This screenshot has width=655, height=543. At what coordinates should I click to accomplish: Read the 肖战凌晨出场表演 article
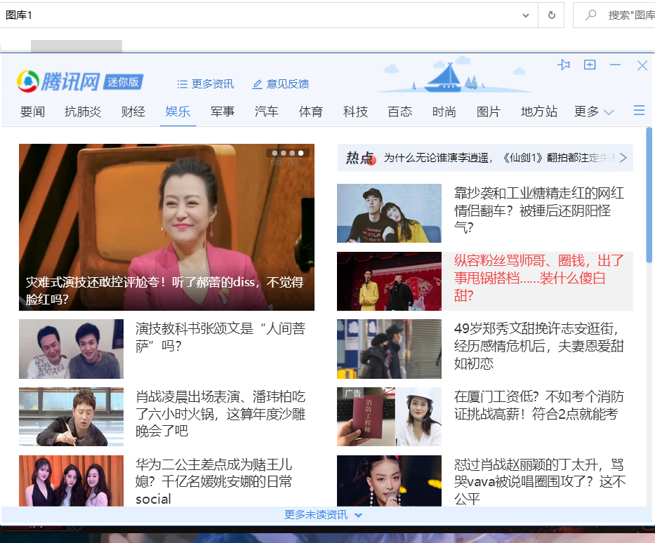pyautogui.click(x=220, y=414)
